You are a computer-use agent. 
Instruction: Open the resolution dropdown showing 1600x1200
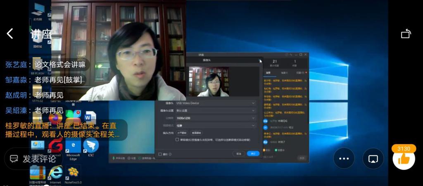click(x=216, y=118)
